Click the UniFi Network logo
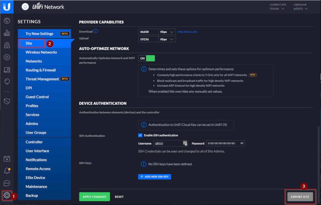Image resolution: width=321 pixels, height=205 pixels. pyautogui.click(x=43, y=7)
